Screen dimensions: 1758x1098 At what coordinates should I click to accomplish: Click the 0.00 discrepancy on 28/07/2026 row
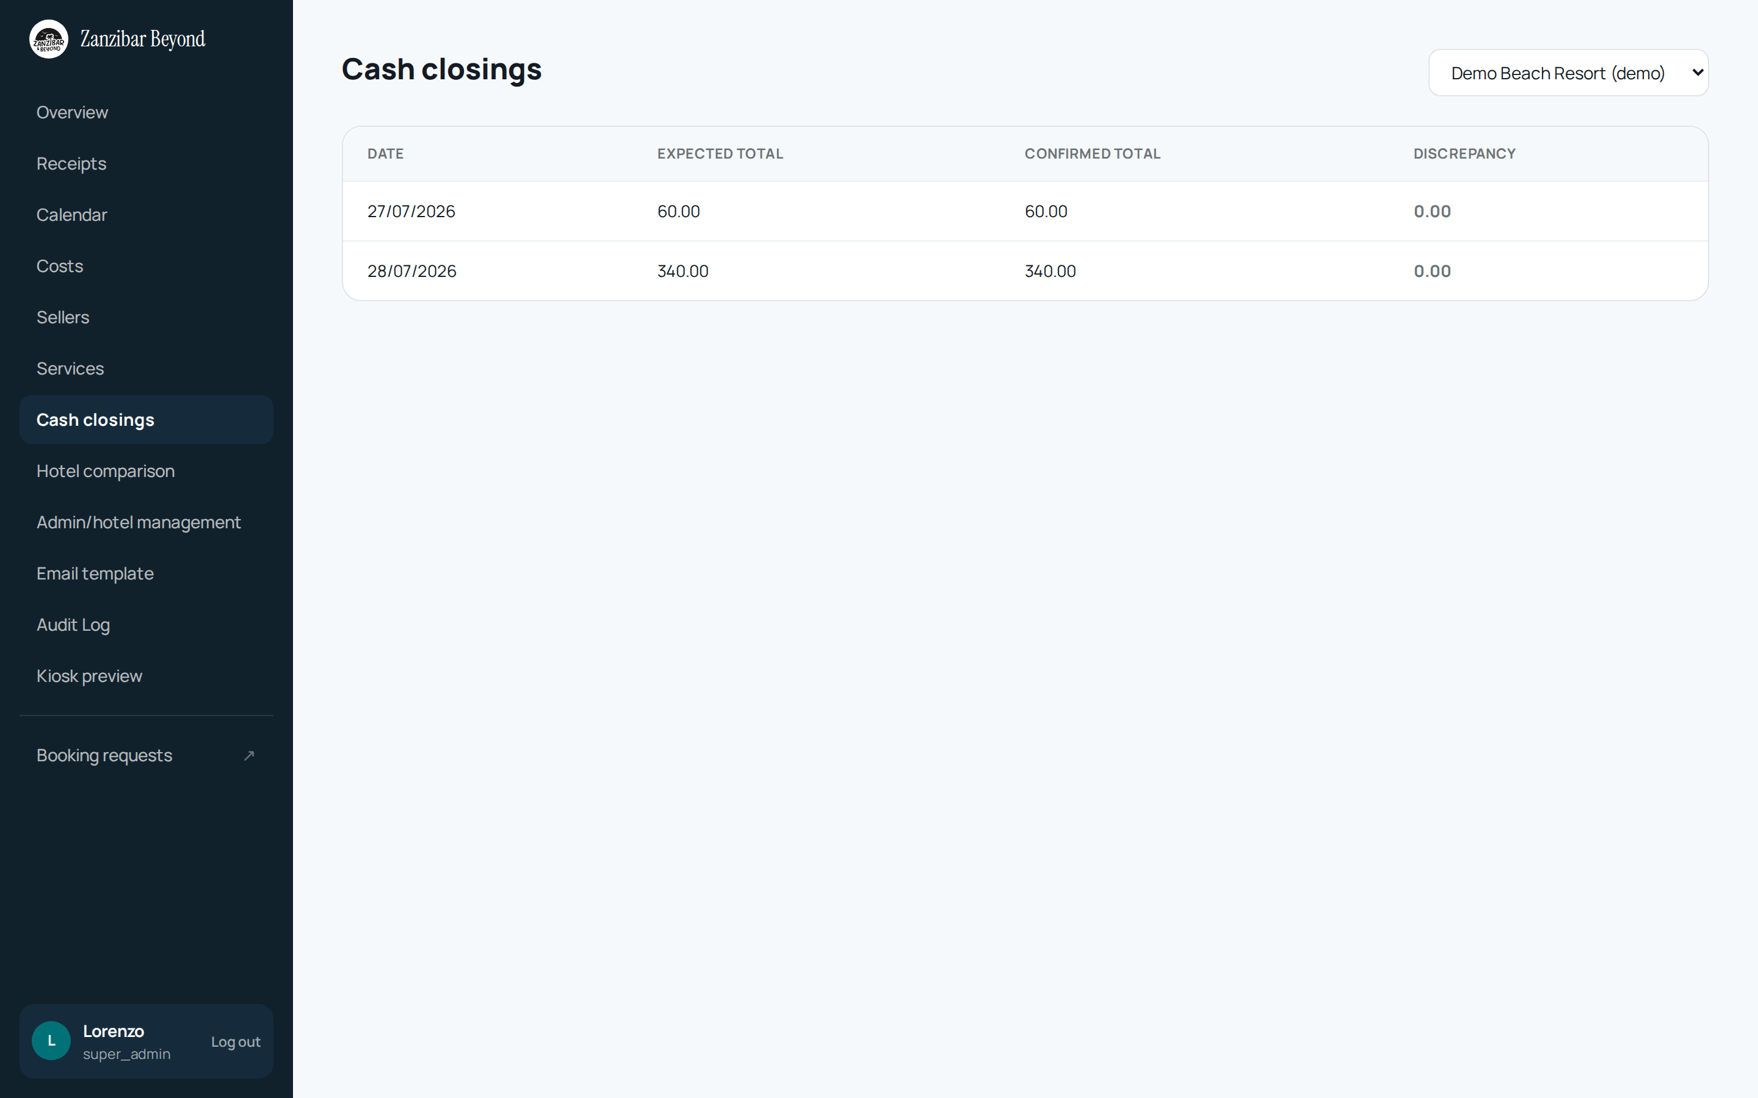pyautogui.click(x=1432, y=271)
